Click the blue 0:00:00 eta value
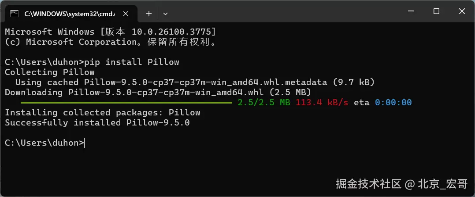This screenshot has width=475, height=197. click(x=393, y=103)
